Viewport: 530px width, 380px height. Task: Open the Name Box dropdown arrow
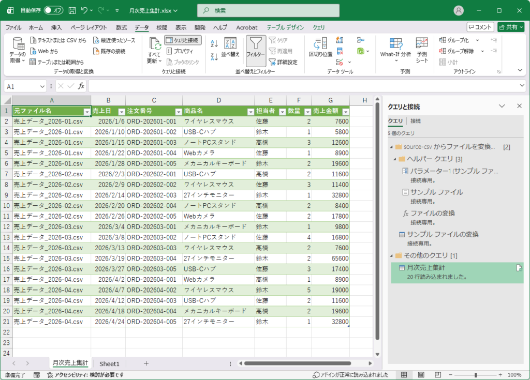42,86
